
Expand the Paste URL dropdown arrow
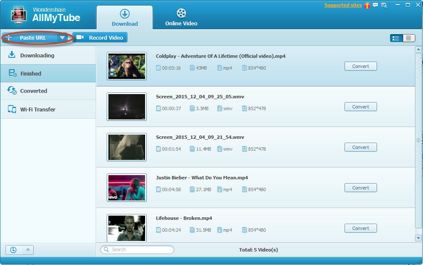click(x=62, y=38)
